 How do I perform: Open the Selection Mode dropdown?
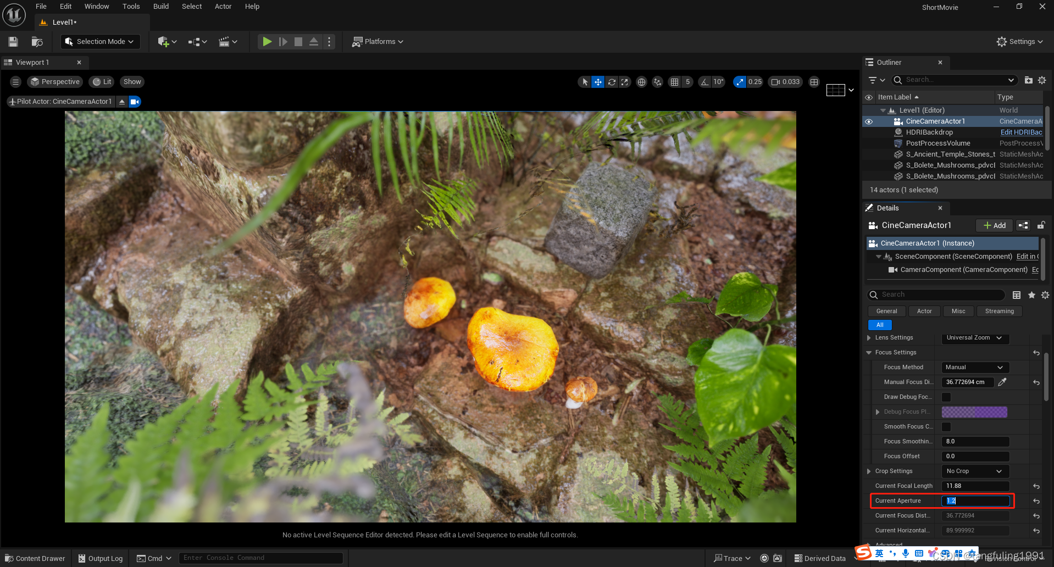99,42
